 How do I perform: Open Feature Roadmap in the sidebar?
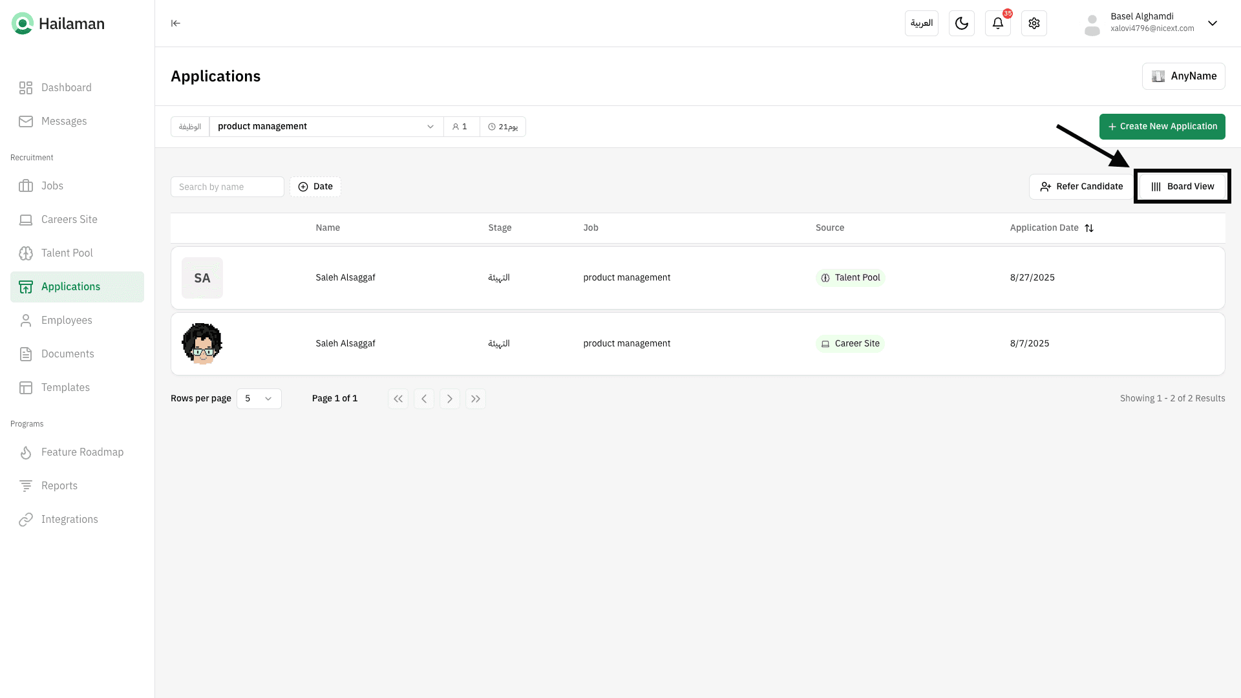point(82,452)
